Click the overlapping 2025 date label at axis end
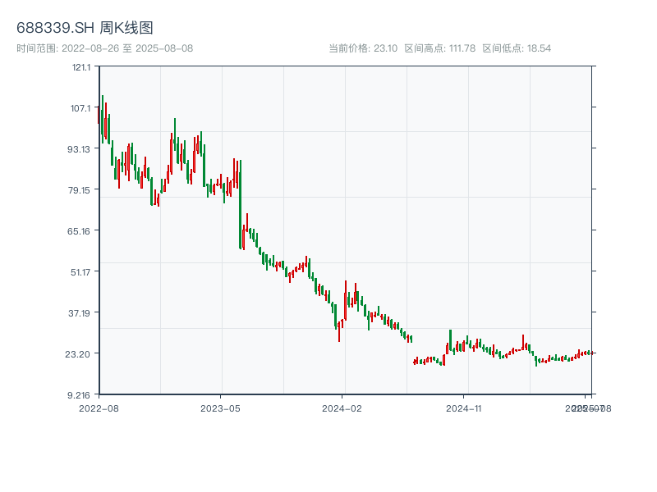 (586, 408)
